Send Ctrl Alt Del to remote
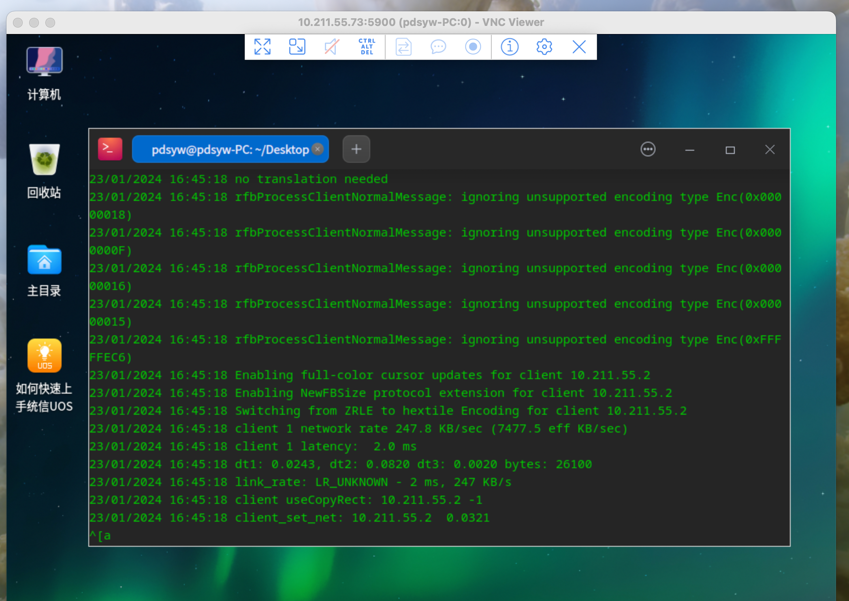This screenshot has height=601, width=849. (367, 47)
